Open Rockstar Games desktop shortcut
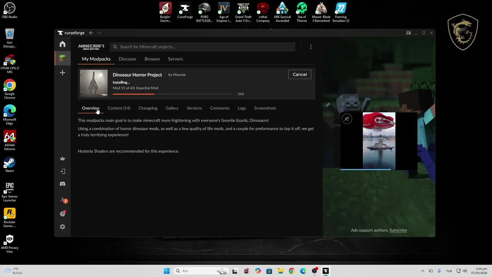The width and height of the screenshot is (492, 277). (10, 218)
